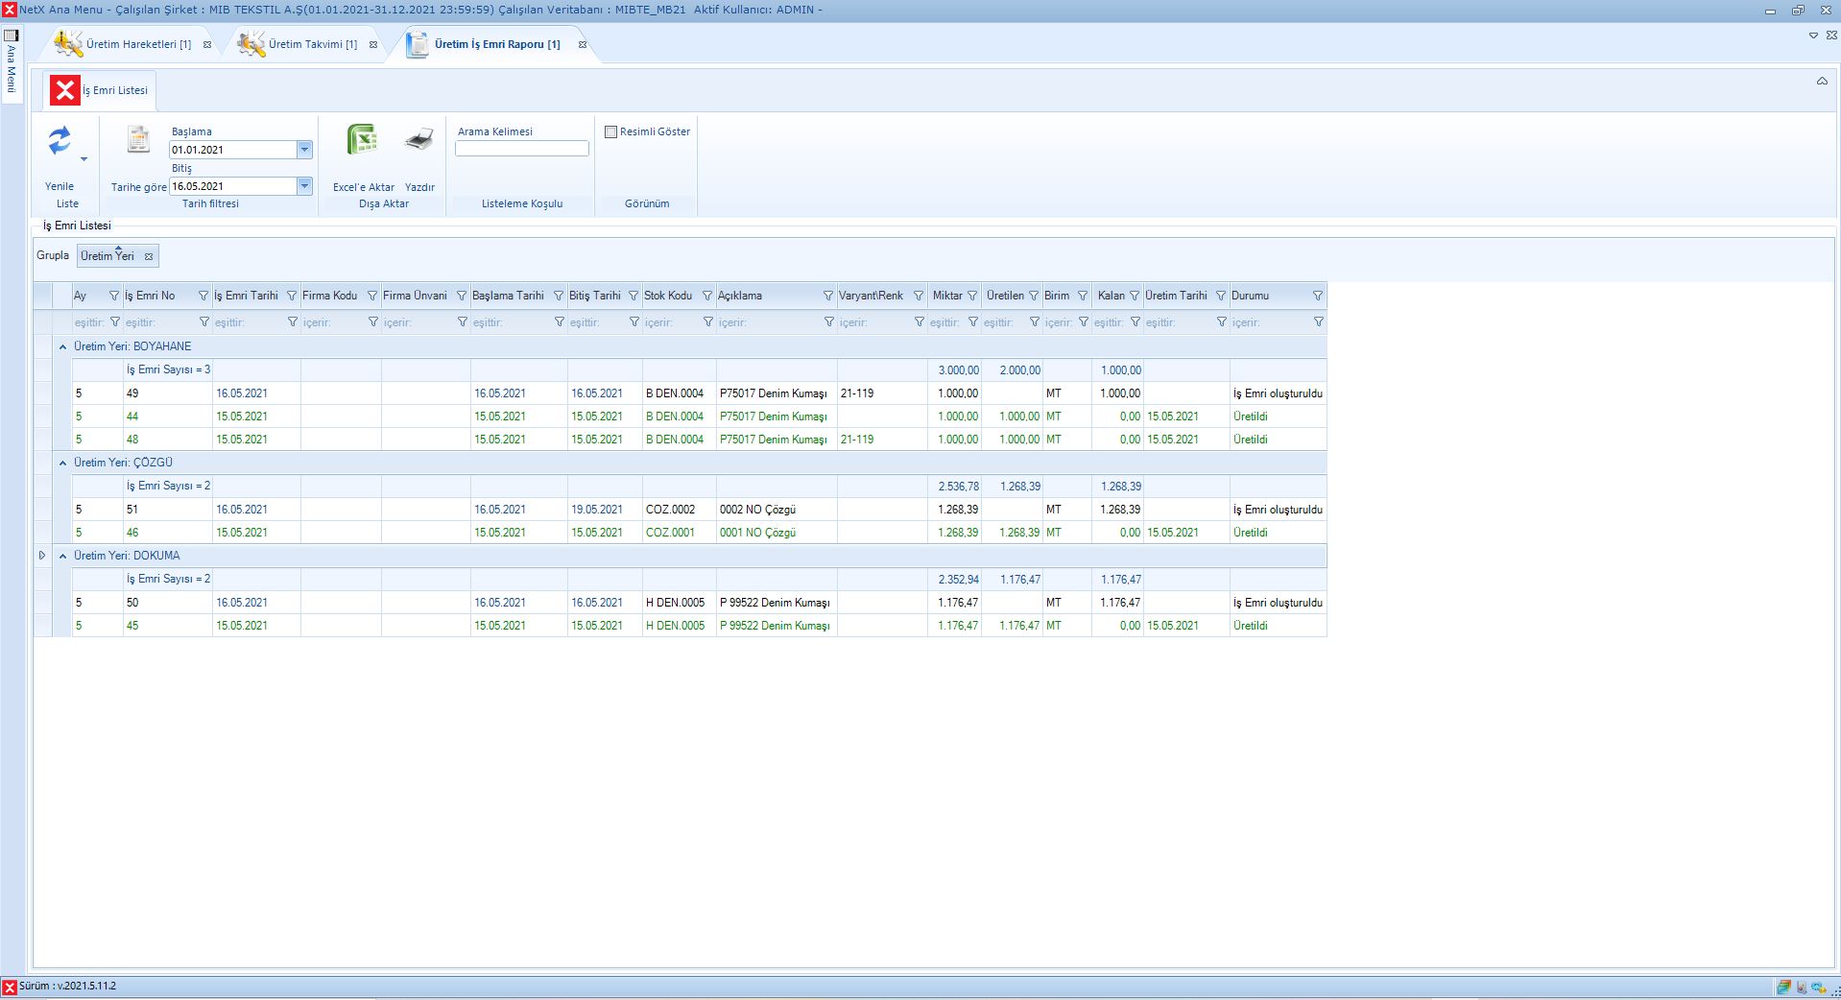Click the red X İş Emri Listesi icon

point(65,90)
